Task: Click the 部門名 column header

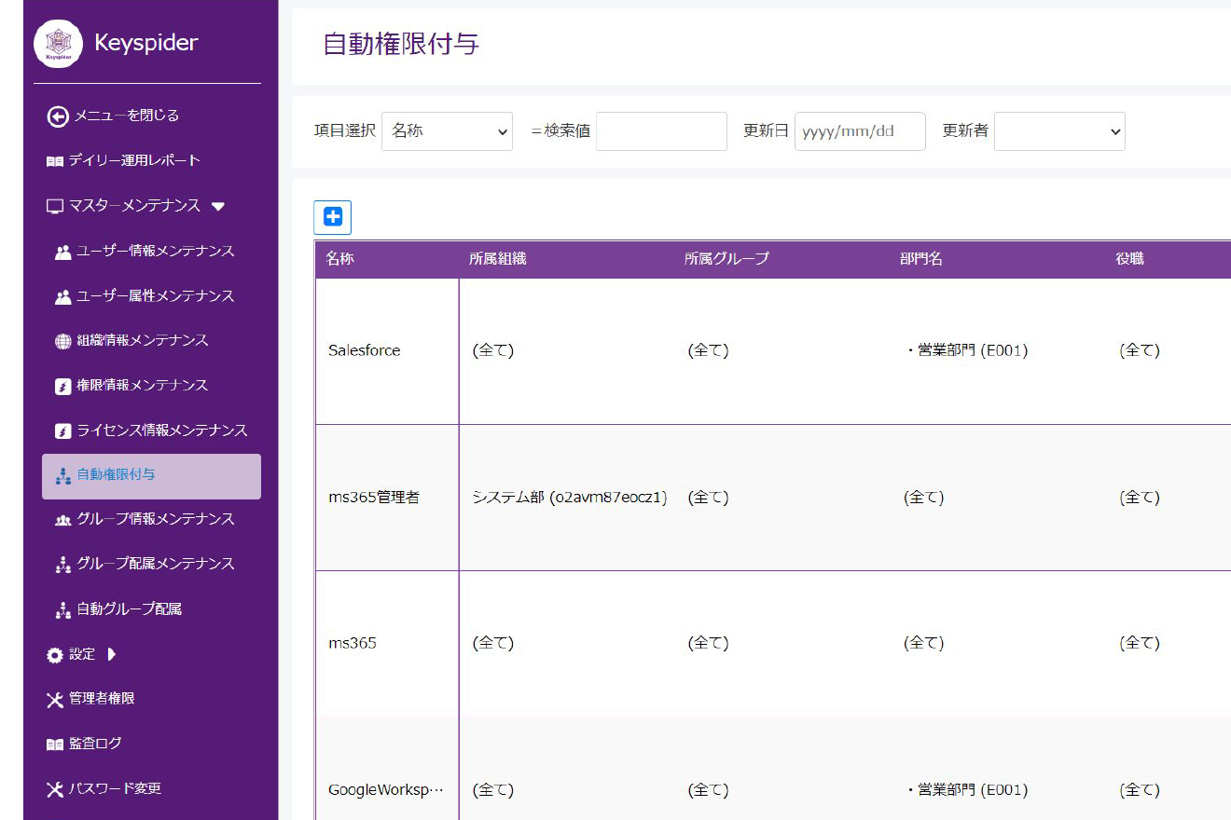Action: [921, 259]
